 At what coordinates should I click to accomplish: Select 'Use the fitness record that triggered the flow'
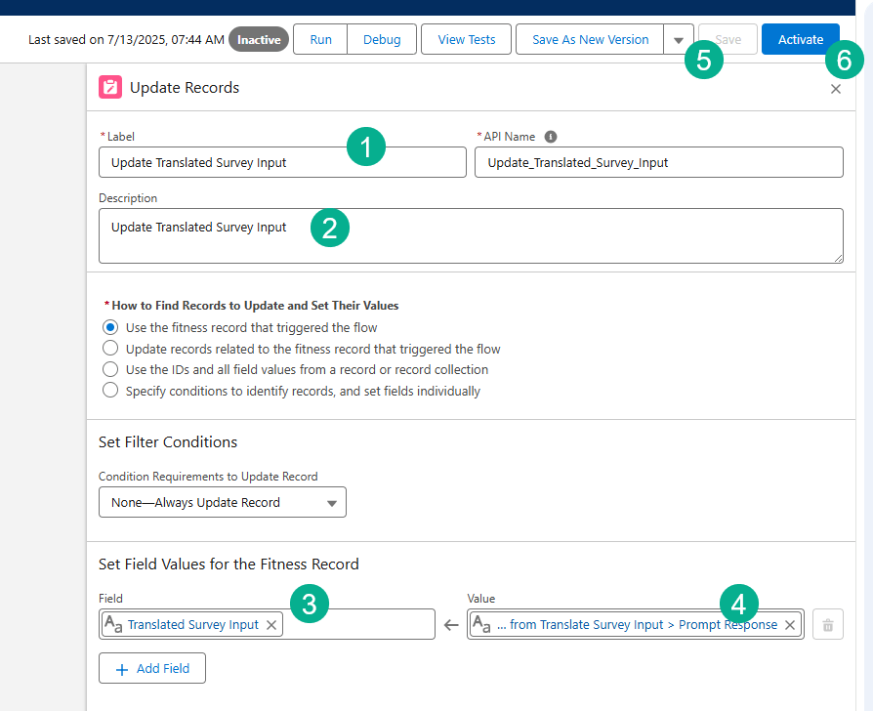110,327
